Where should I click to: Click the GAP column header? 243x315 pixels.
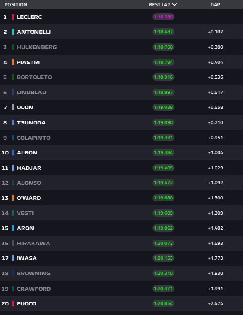[x=215, y=5]
